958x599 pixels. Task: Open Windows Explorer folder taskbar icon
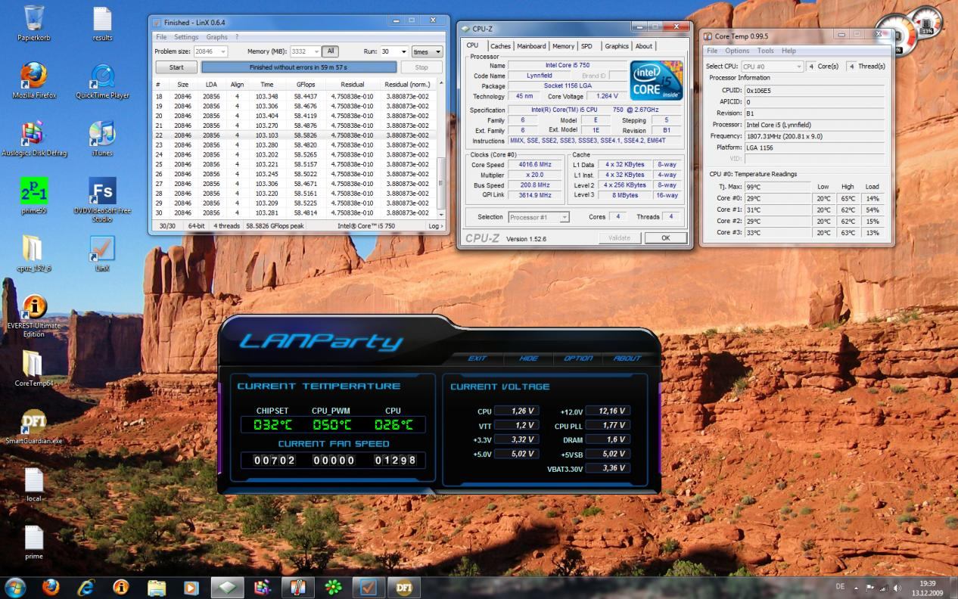point(157,587)
